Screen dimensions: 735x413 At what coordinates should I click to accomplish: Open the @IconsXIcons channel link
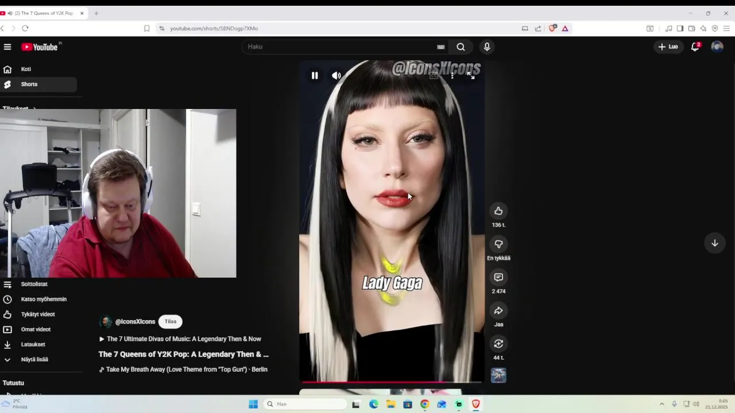click(x=135, y=322)
